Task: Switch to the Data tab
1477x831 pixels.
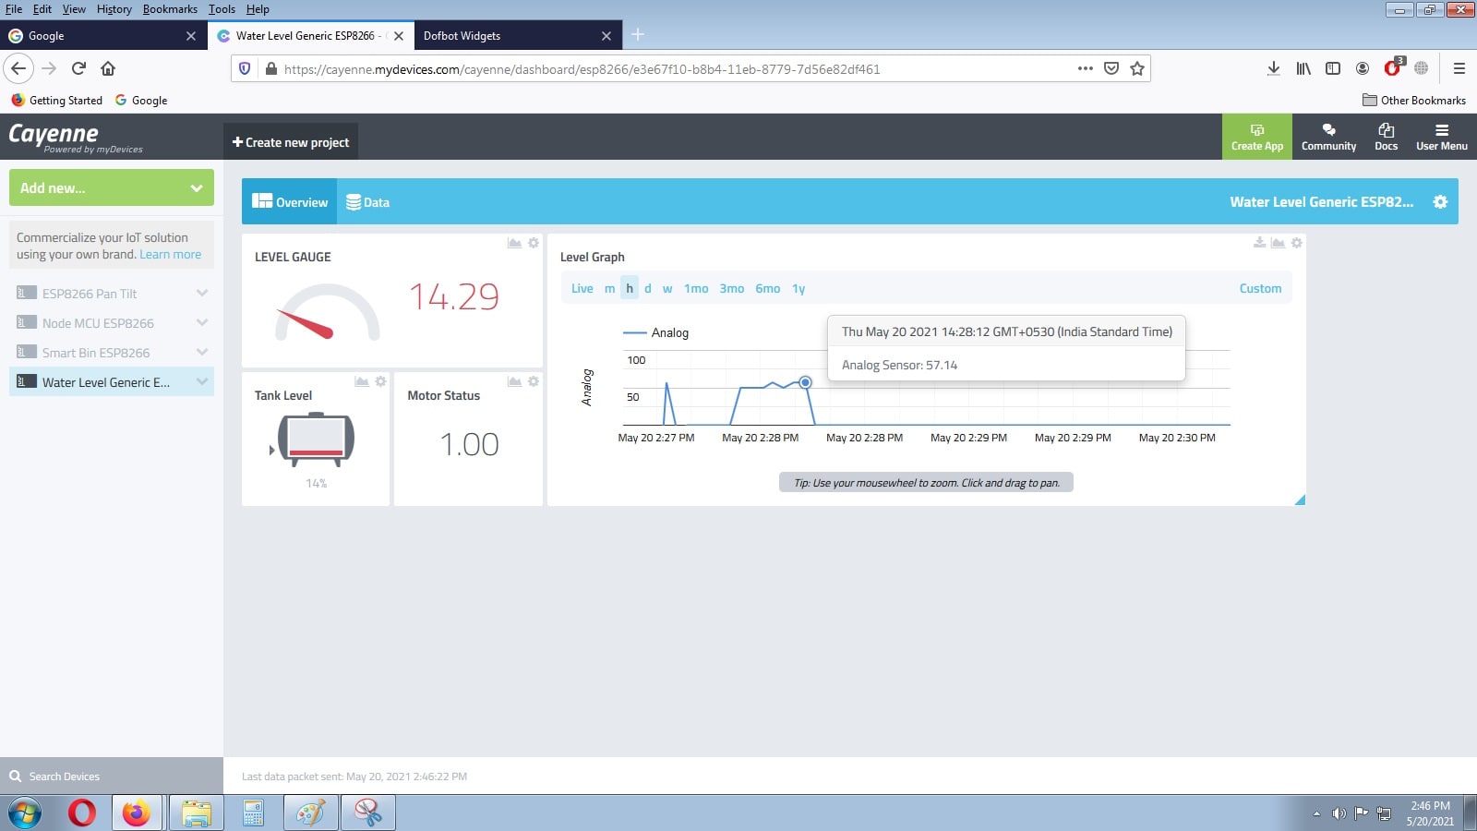Action: (x=367, y=201)
